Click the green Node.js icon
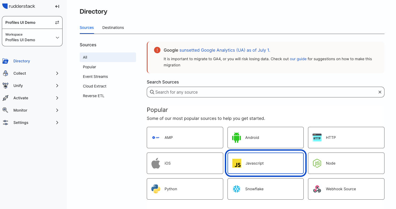The image size is (396, 209). pos(317,163)
